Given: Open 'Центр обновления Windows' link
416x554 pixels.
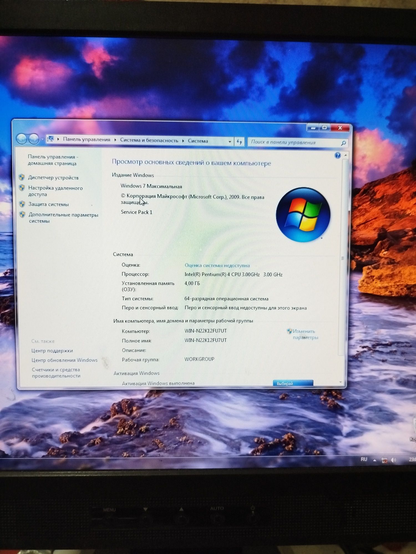Looking at the screenshot, I should (65, 360).
